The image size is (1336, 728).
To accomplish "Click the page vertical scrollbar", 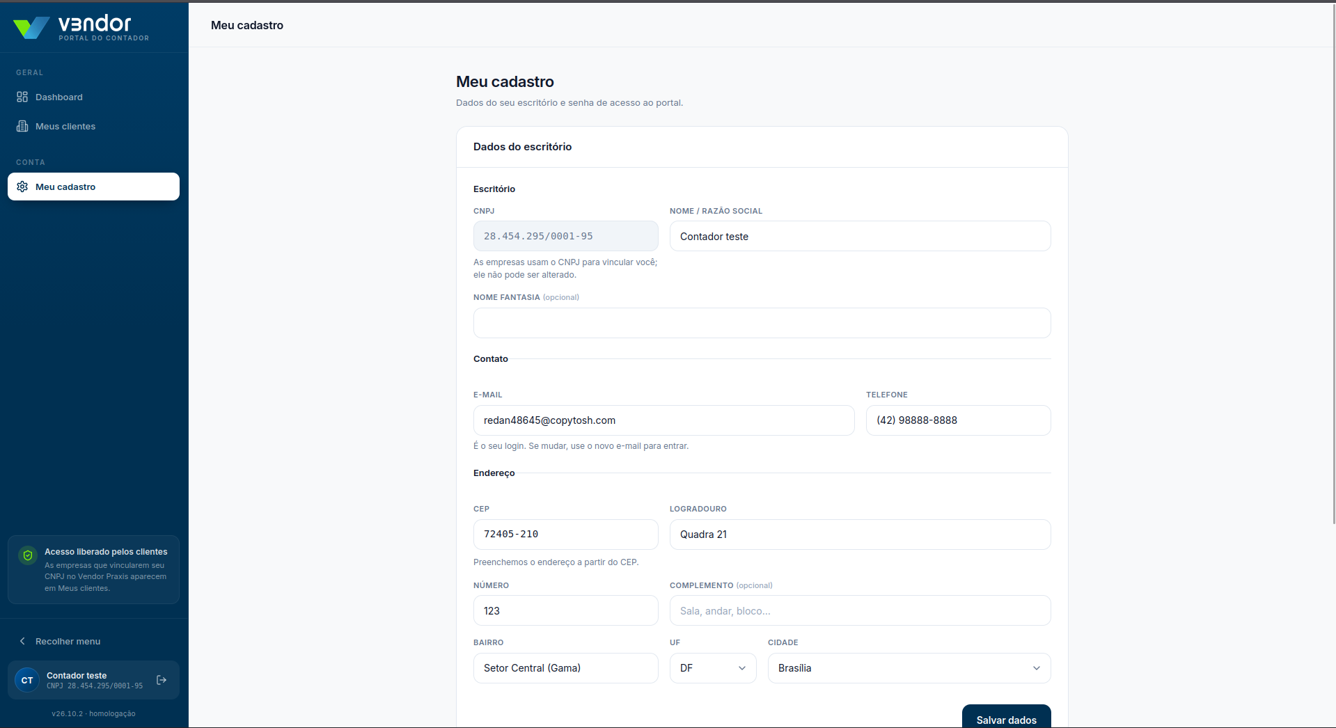I will (1333, 264).
